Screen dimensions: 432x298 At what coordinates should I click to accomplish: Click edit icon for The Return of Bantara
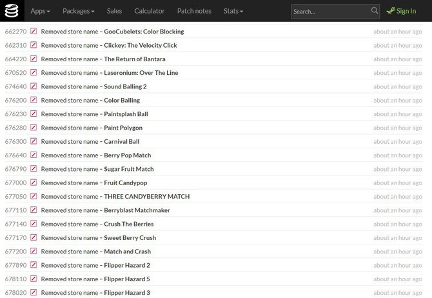34,59
